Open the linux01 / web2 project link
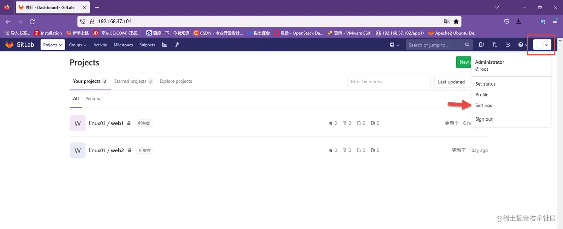Viewport: 563px width, 229px height. (x=106, y=150)
